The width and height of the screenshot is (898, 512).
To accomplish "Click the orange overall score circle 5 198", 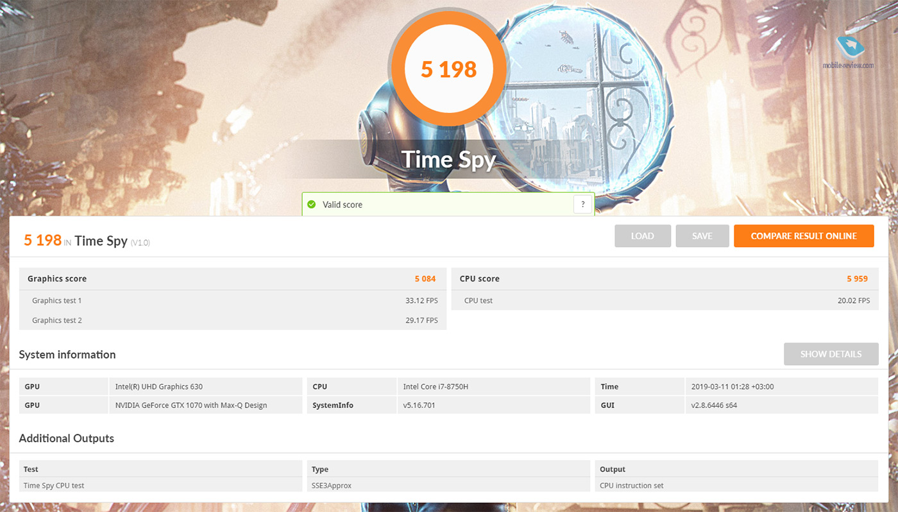I will (449, 67).
